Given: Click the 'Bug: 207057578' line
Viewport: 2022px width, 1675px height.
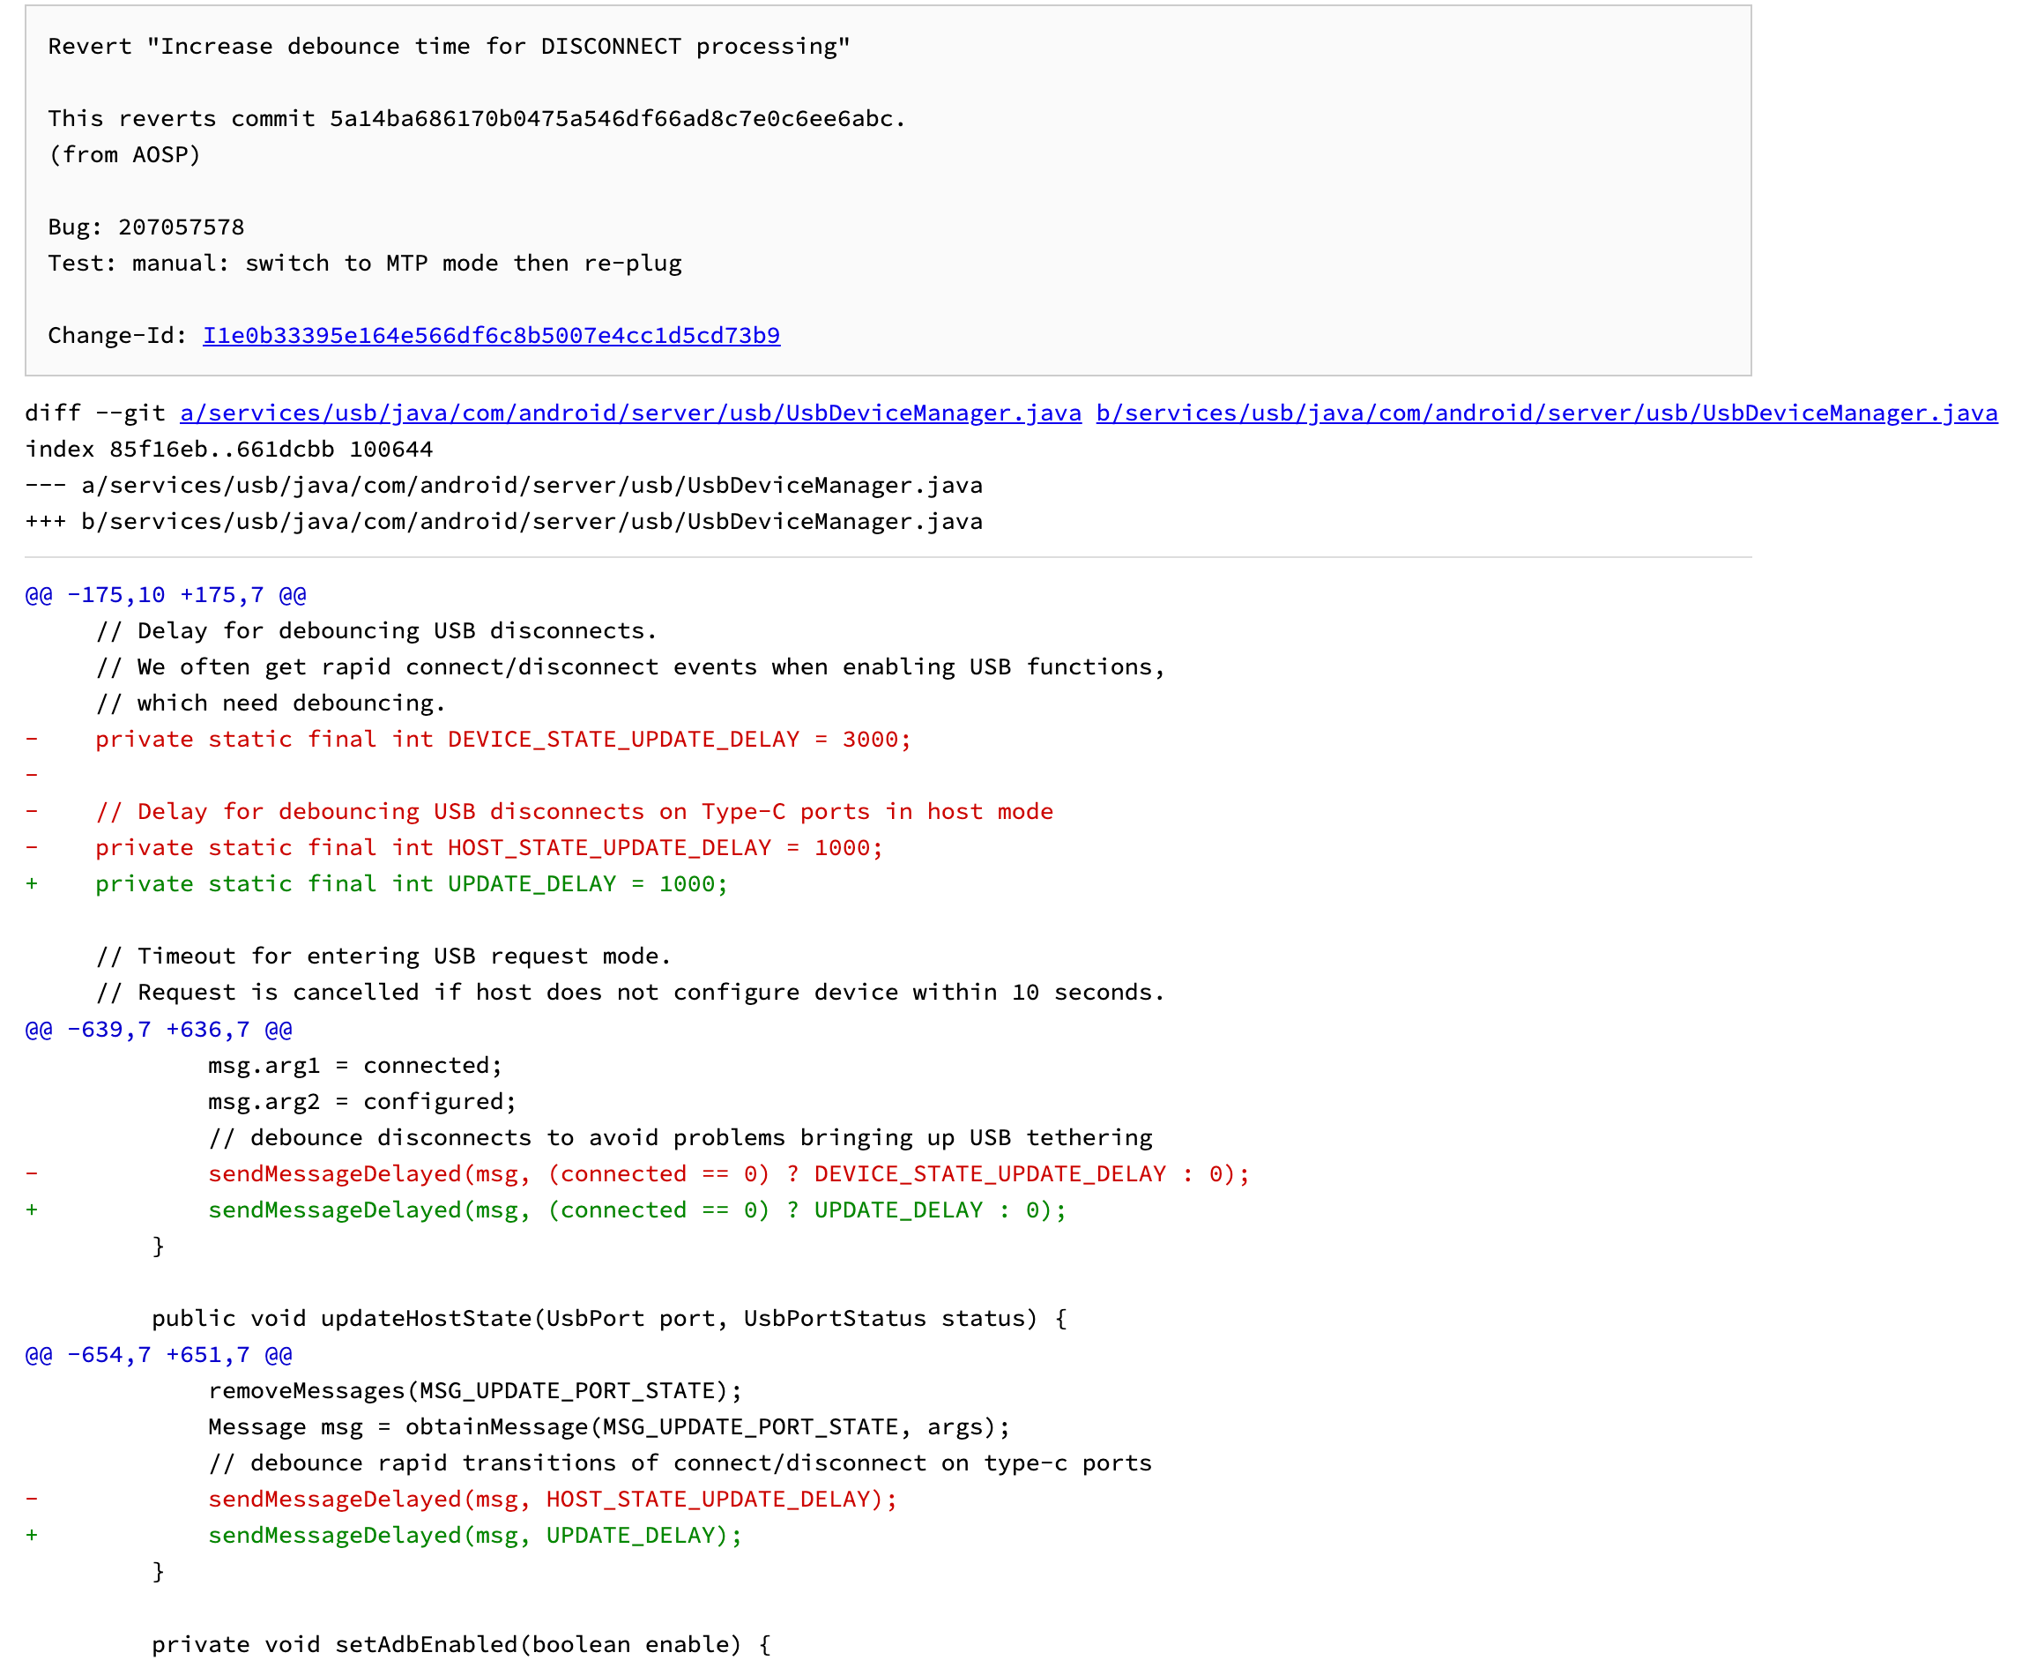Looking at the screenshot, I should (146, 227).
